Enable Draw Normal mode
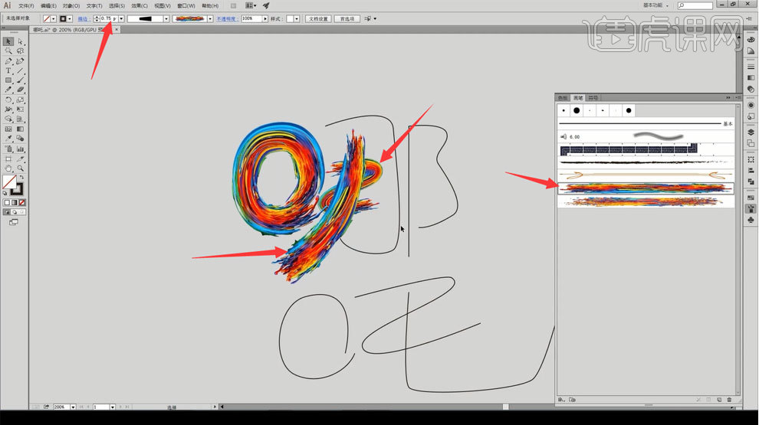 tap(7, 212)
